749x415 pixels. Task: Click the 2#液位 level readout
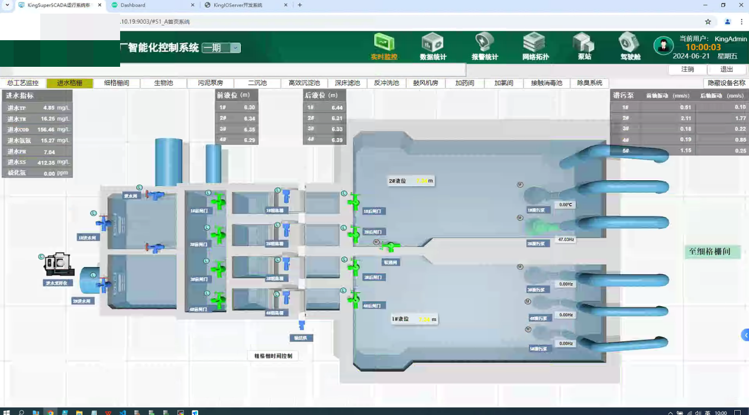click(x=411, y=181)
